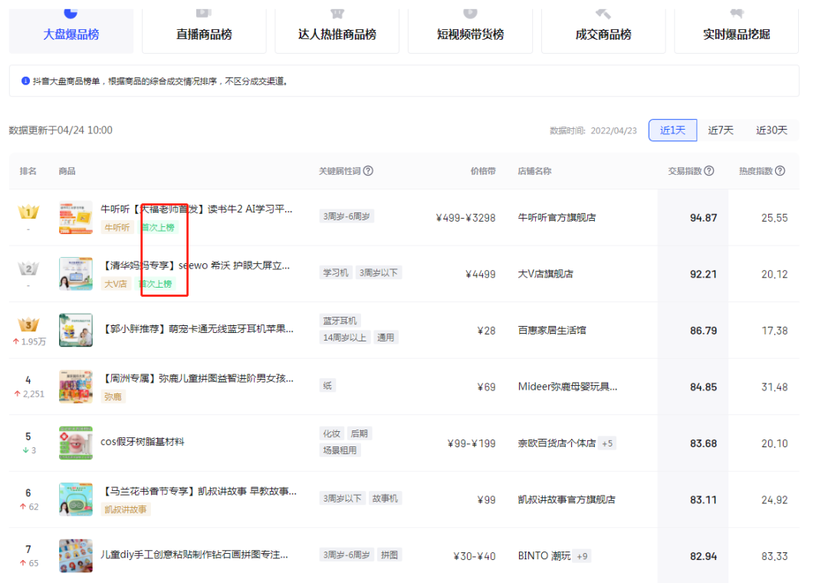Switch to the 直播商品榜 tab
Viewport: 828px width, 583px height.
(205, 30)
